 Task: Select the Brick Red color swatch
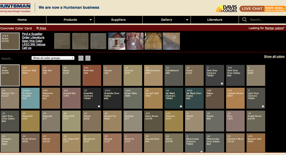coord(92,75)
